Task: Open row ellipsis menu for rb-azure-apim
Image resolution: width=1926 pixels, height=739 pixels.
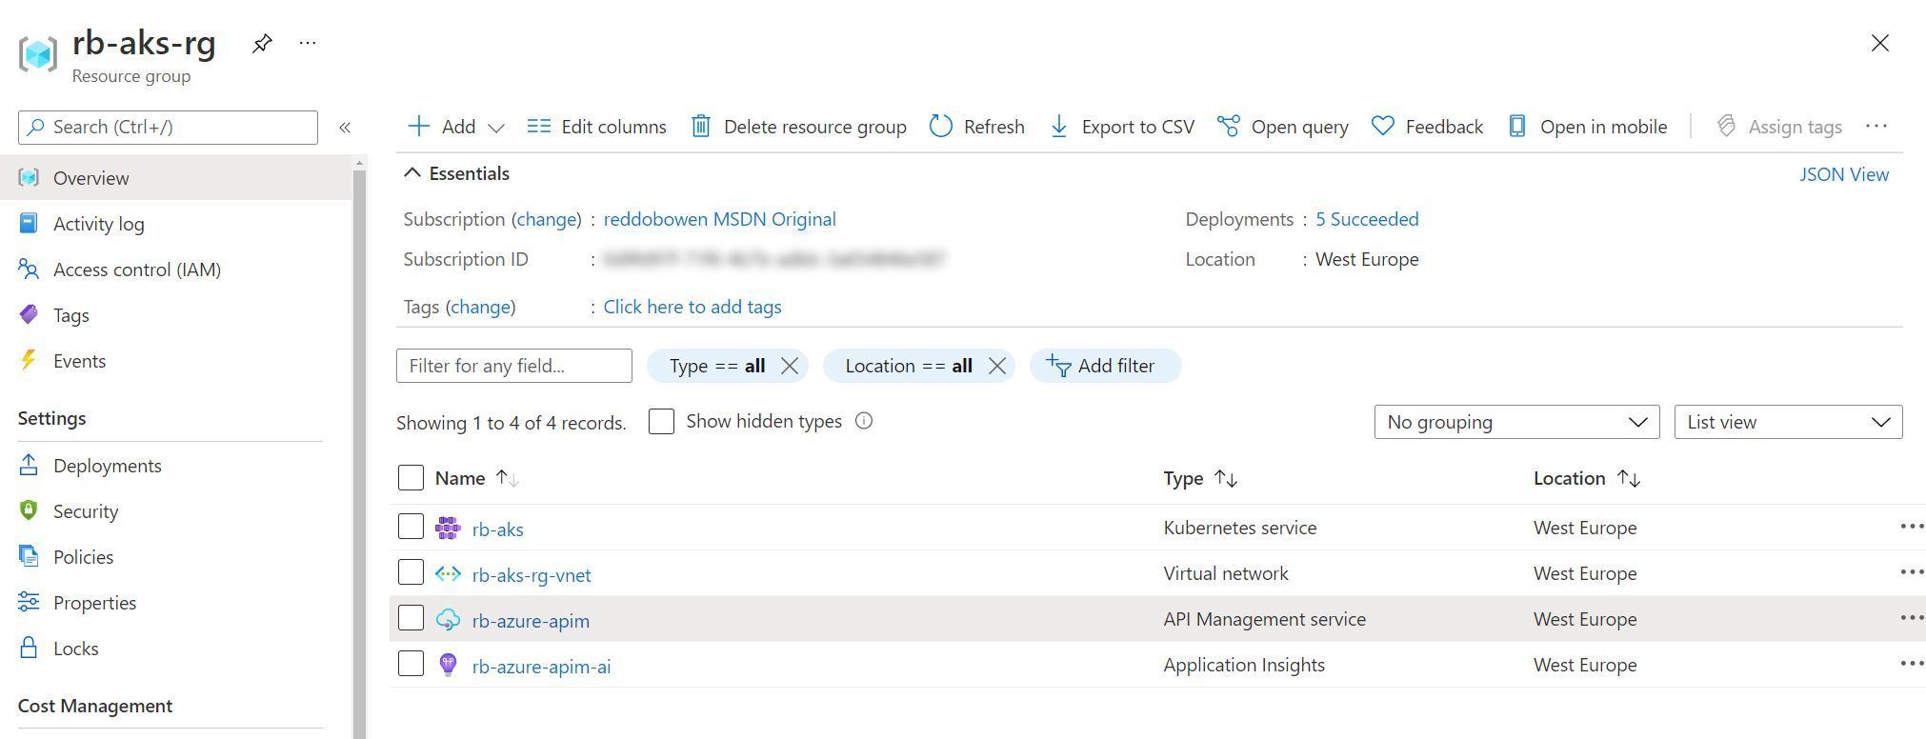Action: click(x=1911, y=618)
